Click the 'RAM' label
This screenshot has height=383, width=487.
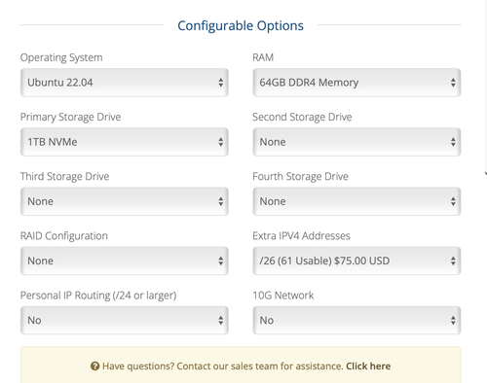click(263, 57)
